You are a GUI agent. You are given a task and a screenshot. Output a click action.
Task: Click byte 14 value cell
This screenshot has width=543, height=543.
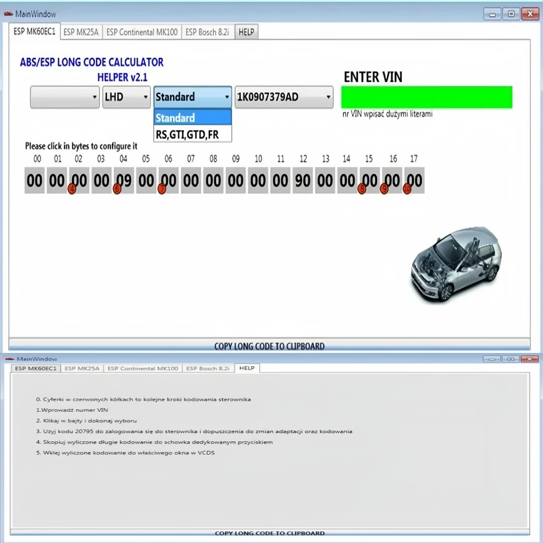pyautogui.click(x=347, y=180)
